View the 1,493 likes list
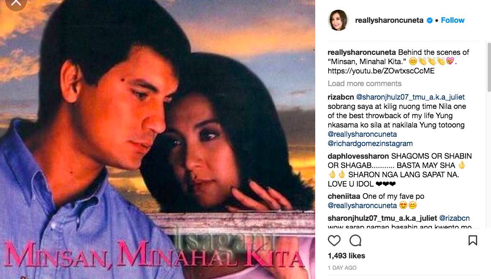The width and height of the screenshot is (491, 279). 346,256
